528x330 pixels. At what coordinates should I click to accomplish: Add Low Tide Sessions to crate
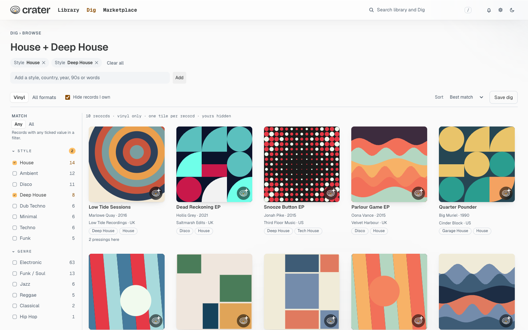156,193
